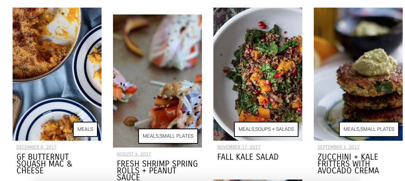
Task: Open GF Butternut Squash Mac & Cheese title
Action: pyautogui.click(x=44, y=164)
